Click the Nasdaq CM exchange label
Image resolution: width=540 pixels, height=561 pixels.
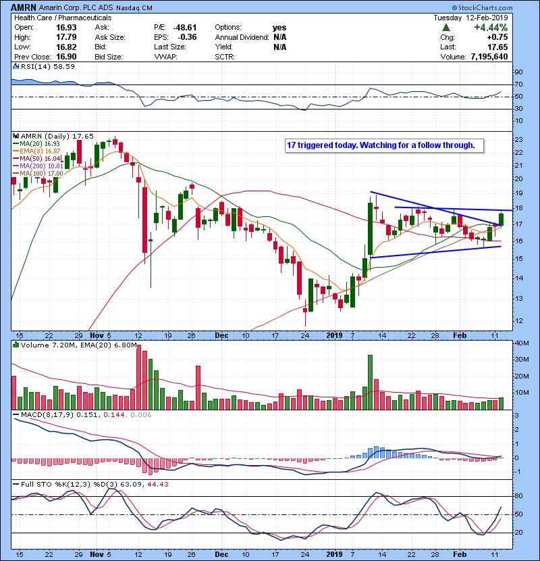coord(134,8)
